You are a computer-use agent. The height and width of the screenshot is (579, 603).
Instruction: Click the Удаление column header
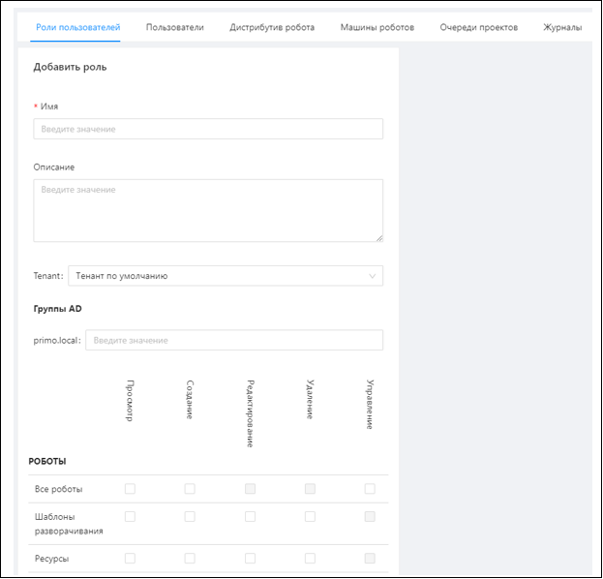tap(310, 399)
